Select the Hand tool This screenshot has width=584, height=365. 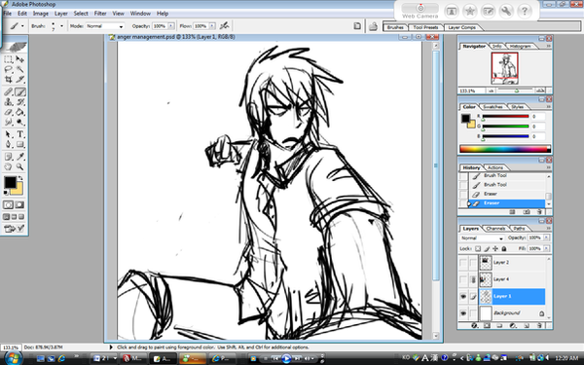click(8, 166)
